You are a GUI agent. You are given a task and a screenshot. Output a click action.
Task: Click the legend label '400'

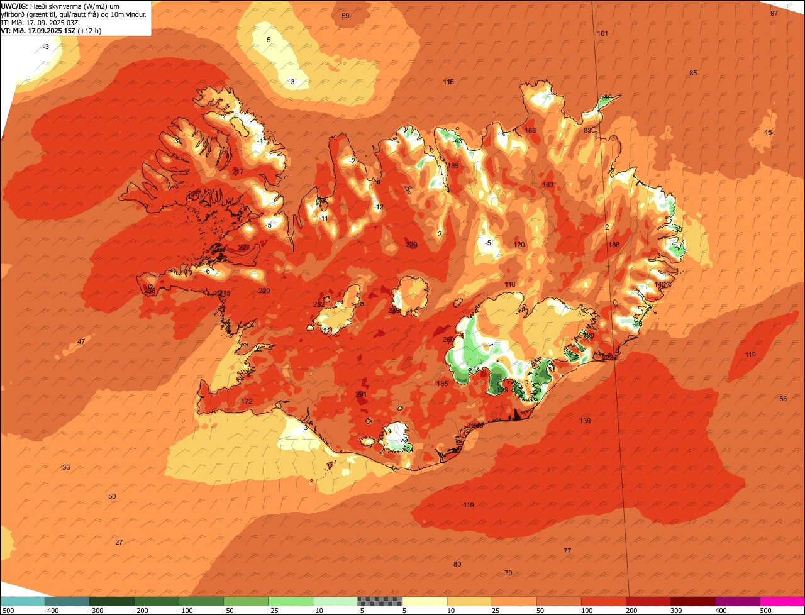(721, 611)
